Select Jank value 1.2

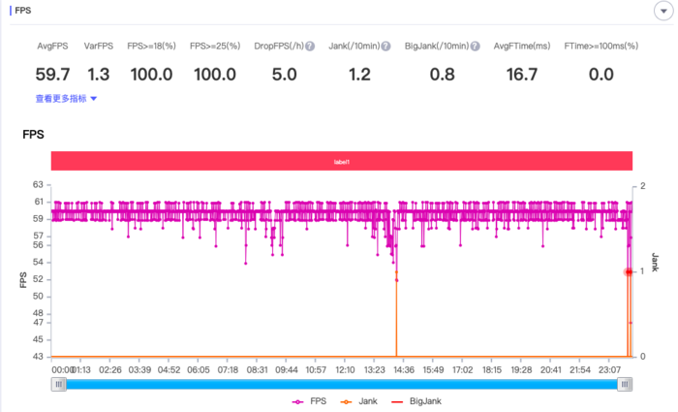[x=359, y=75]
